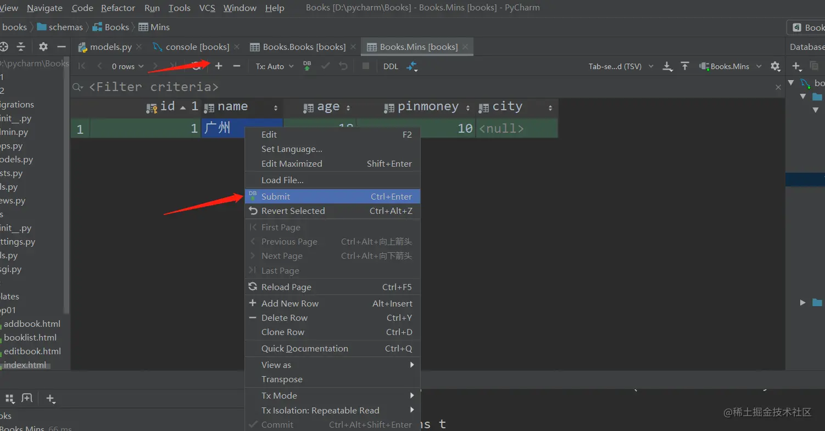Click the DDL button in the toolbar
The image size is (825, 431).
point(391,66)
